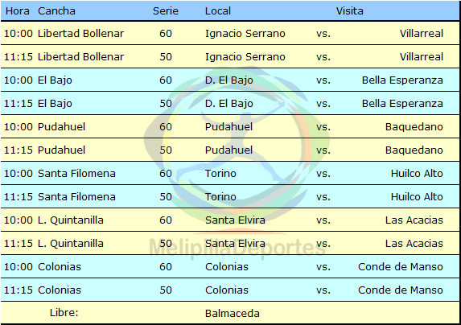461x325 pixels.
Task: Click the 11:15 Colonias cancha cell
Action: (60, 290)
